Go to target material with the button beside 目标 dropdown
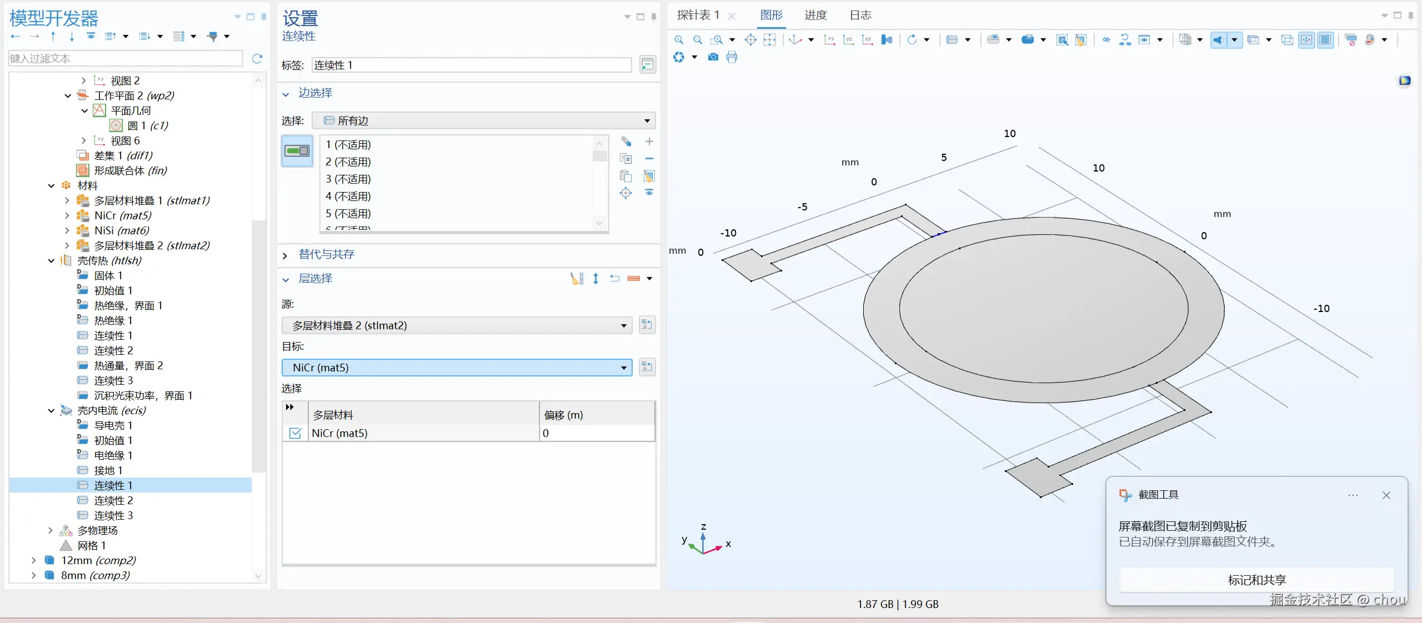 pos(647,367)
